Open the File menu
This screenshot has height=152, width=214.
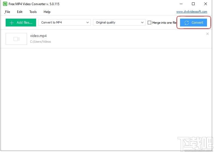point(7,12)
